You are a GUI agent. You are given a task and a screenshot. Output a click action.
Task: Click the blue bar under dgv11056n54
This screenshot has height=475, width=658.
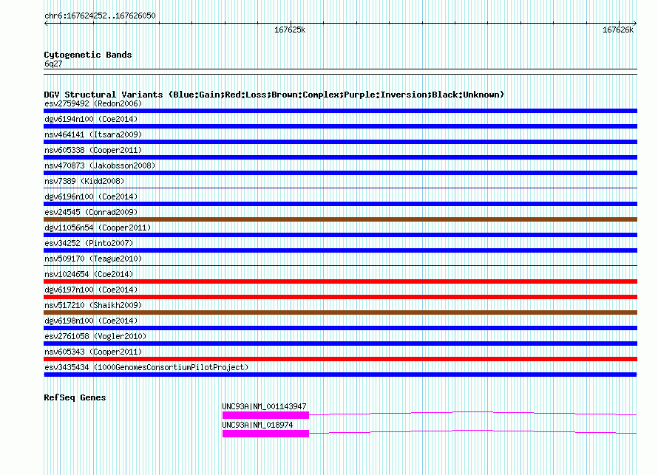coord(340,235)
